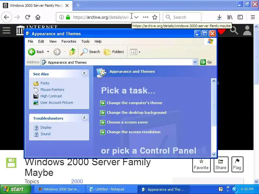Open Mouse Pointers settings
Screen dimensions: 259x194
tap(52, 90)
